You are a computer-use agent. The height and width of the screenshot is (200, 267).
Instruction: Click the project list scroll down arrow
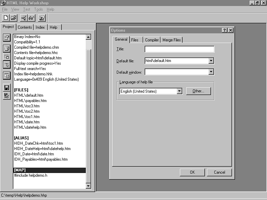point(88,186)
